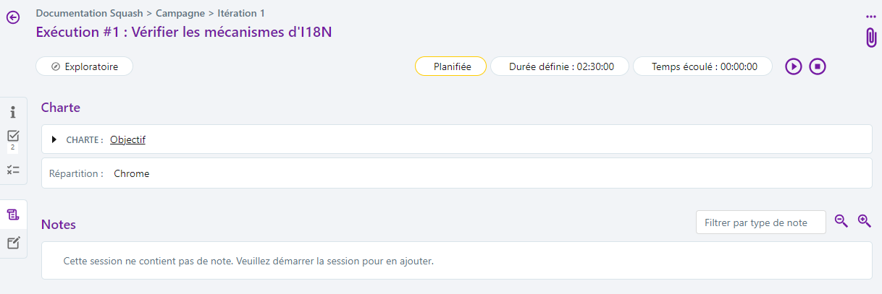Stop the session with the stop button

point(818,66)
